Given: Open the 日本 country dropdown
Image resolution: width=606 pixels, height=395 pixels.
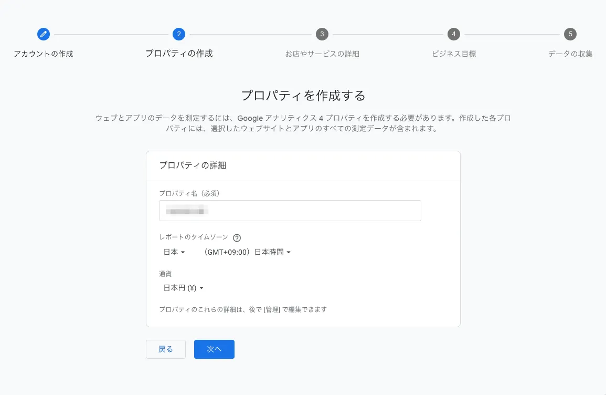Looking at the screenshot, I should pos(174,252).
